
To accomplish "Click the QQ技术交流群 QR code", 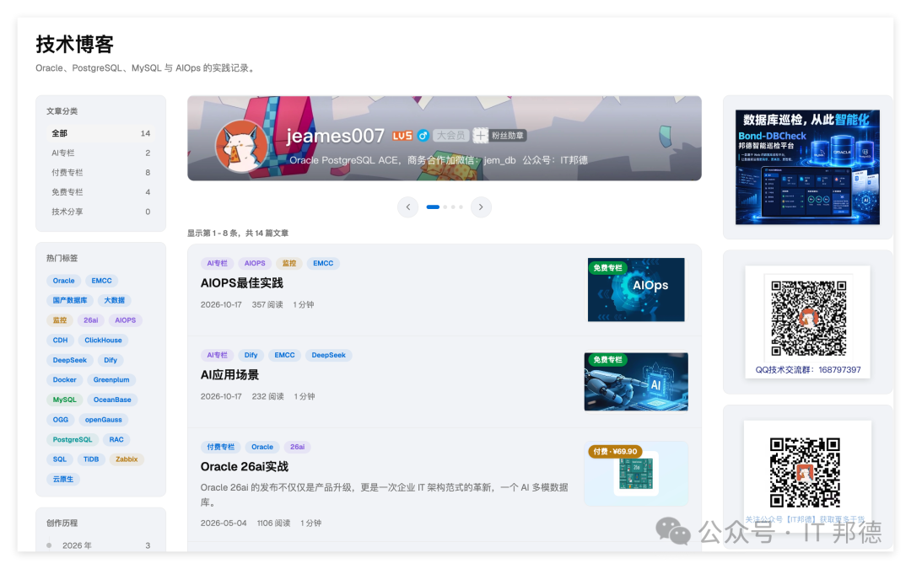I will pos(808,318).
